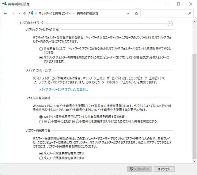
Task: Click the メディア ストリーミング heading
Action: pos(39,70)
